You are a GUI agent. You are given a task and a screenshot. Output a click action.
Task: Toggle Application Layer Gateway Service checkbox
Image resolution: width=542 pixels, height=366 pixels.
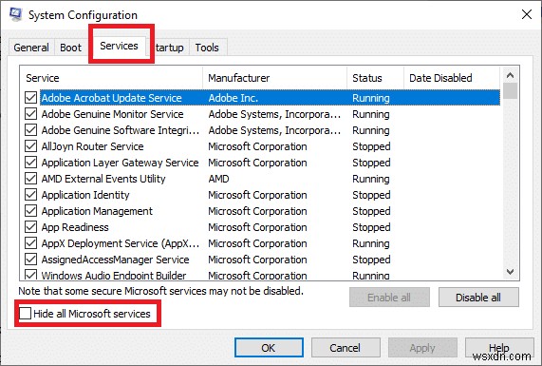tap(30, 163)
